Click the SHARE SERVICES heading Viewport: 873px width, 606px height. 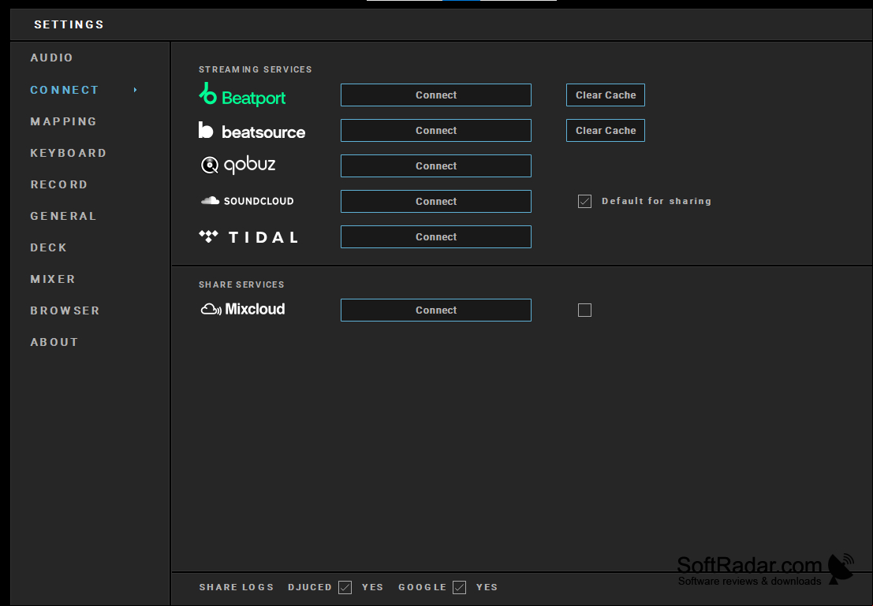pos(241,284)
